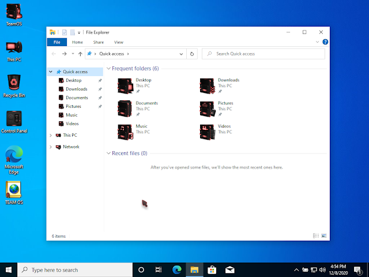Select Videos in the navigation pane
The height and width of the screenshot is (277, 369).
(x=72, y=123)
